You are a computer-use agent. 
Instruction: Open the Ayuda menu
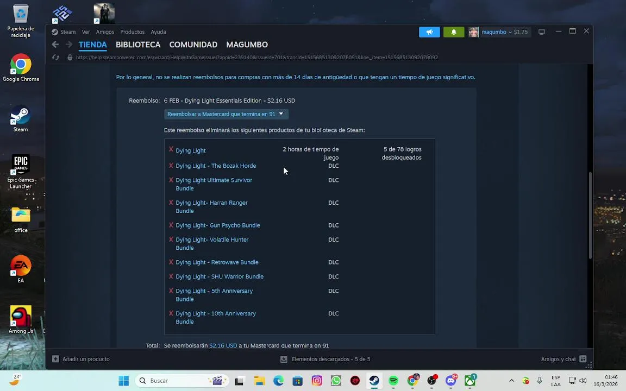(x=158, y=32)
